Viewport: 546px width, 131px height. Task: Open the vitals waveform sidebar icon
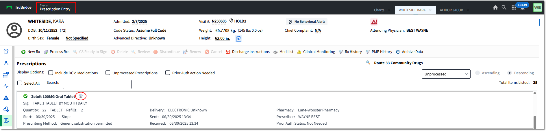[x=6, y=86]
